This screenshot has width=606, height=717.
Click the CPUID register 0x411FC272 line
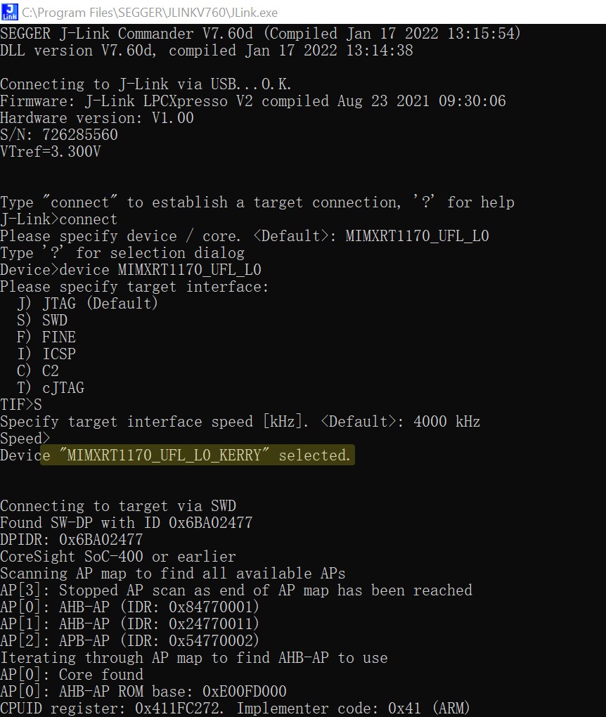(x=235, y=708)
